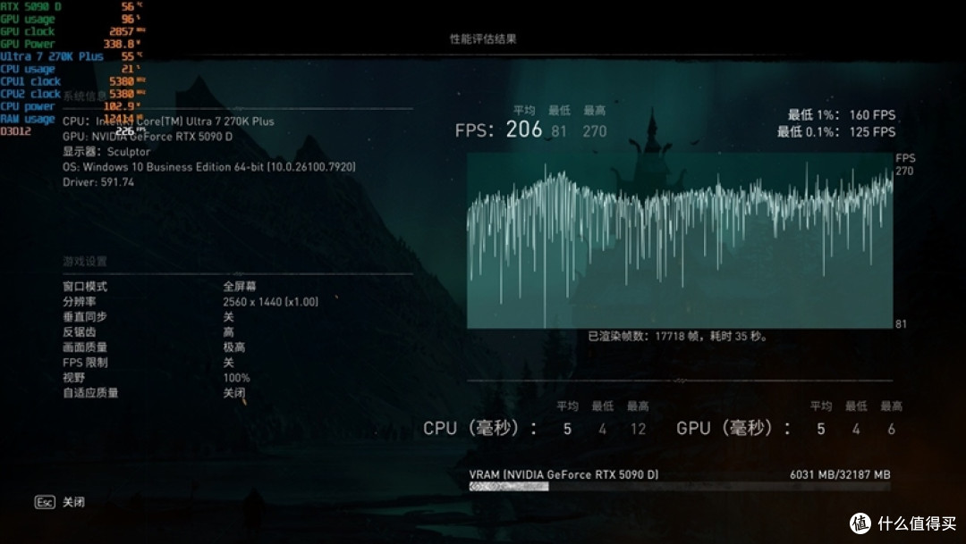The height and width of the screenshot is (544, 966).
Task: Click the 2560 x 1440 (x1.00) resolution value
Action: point(270,302)
